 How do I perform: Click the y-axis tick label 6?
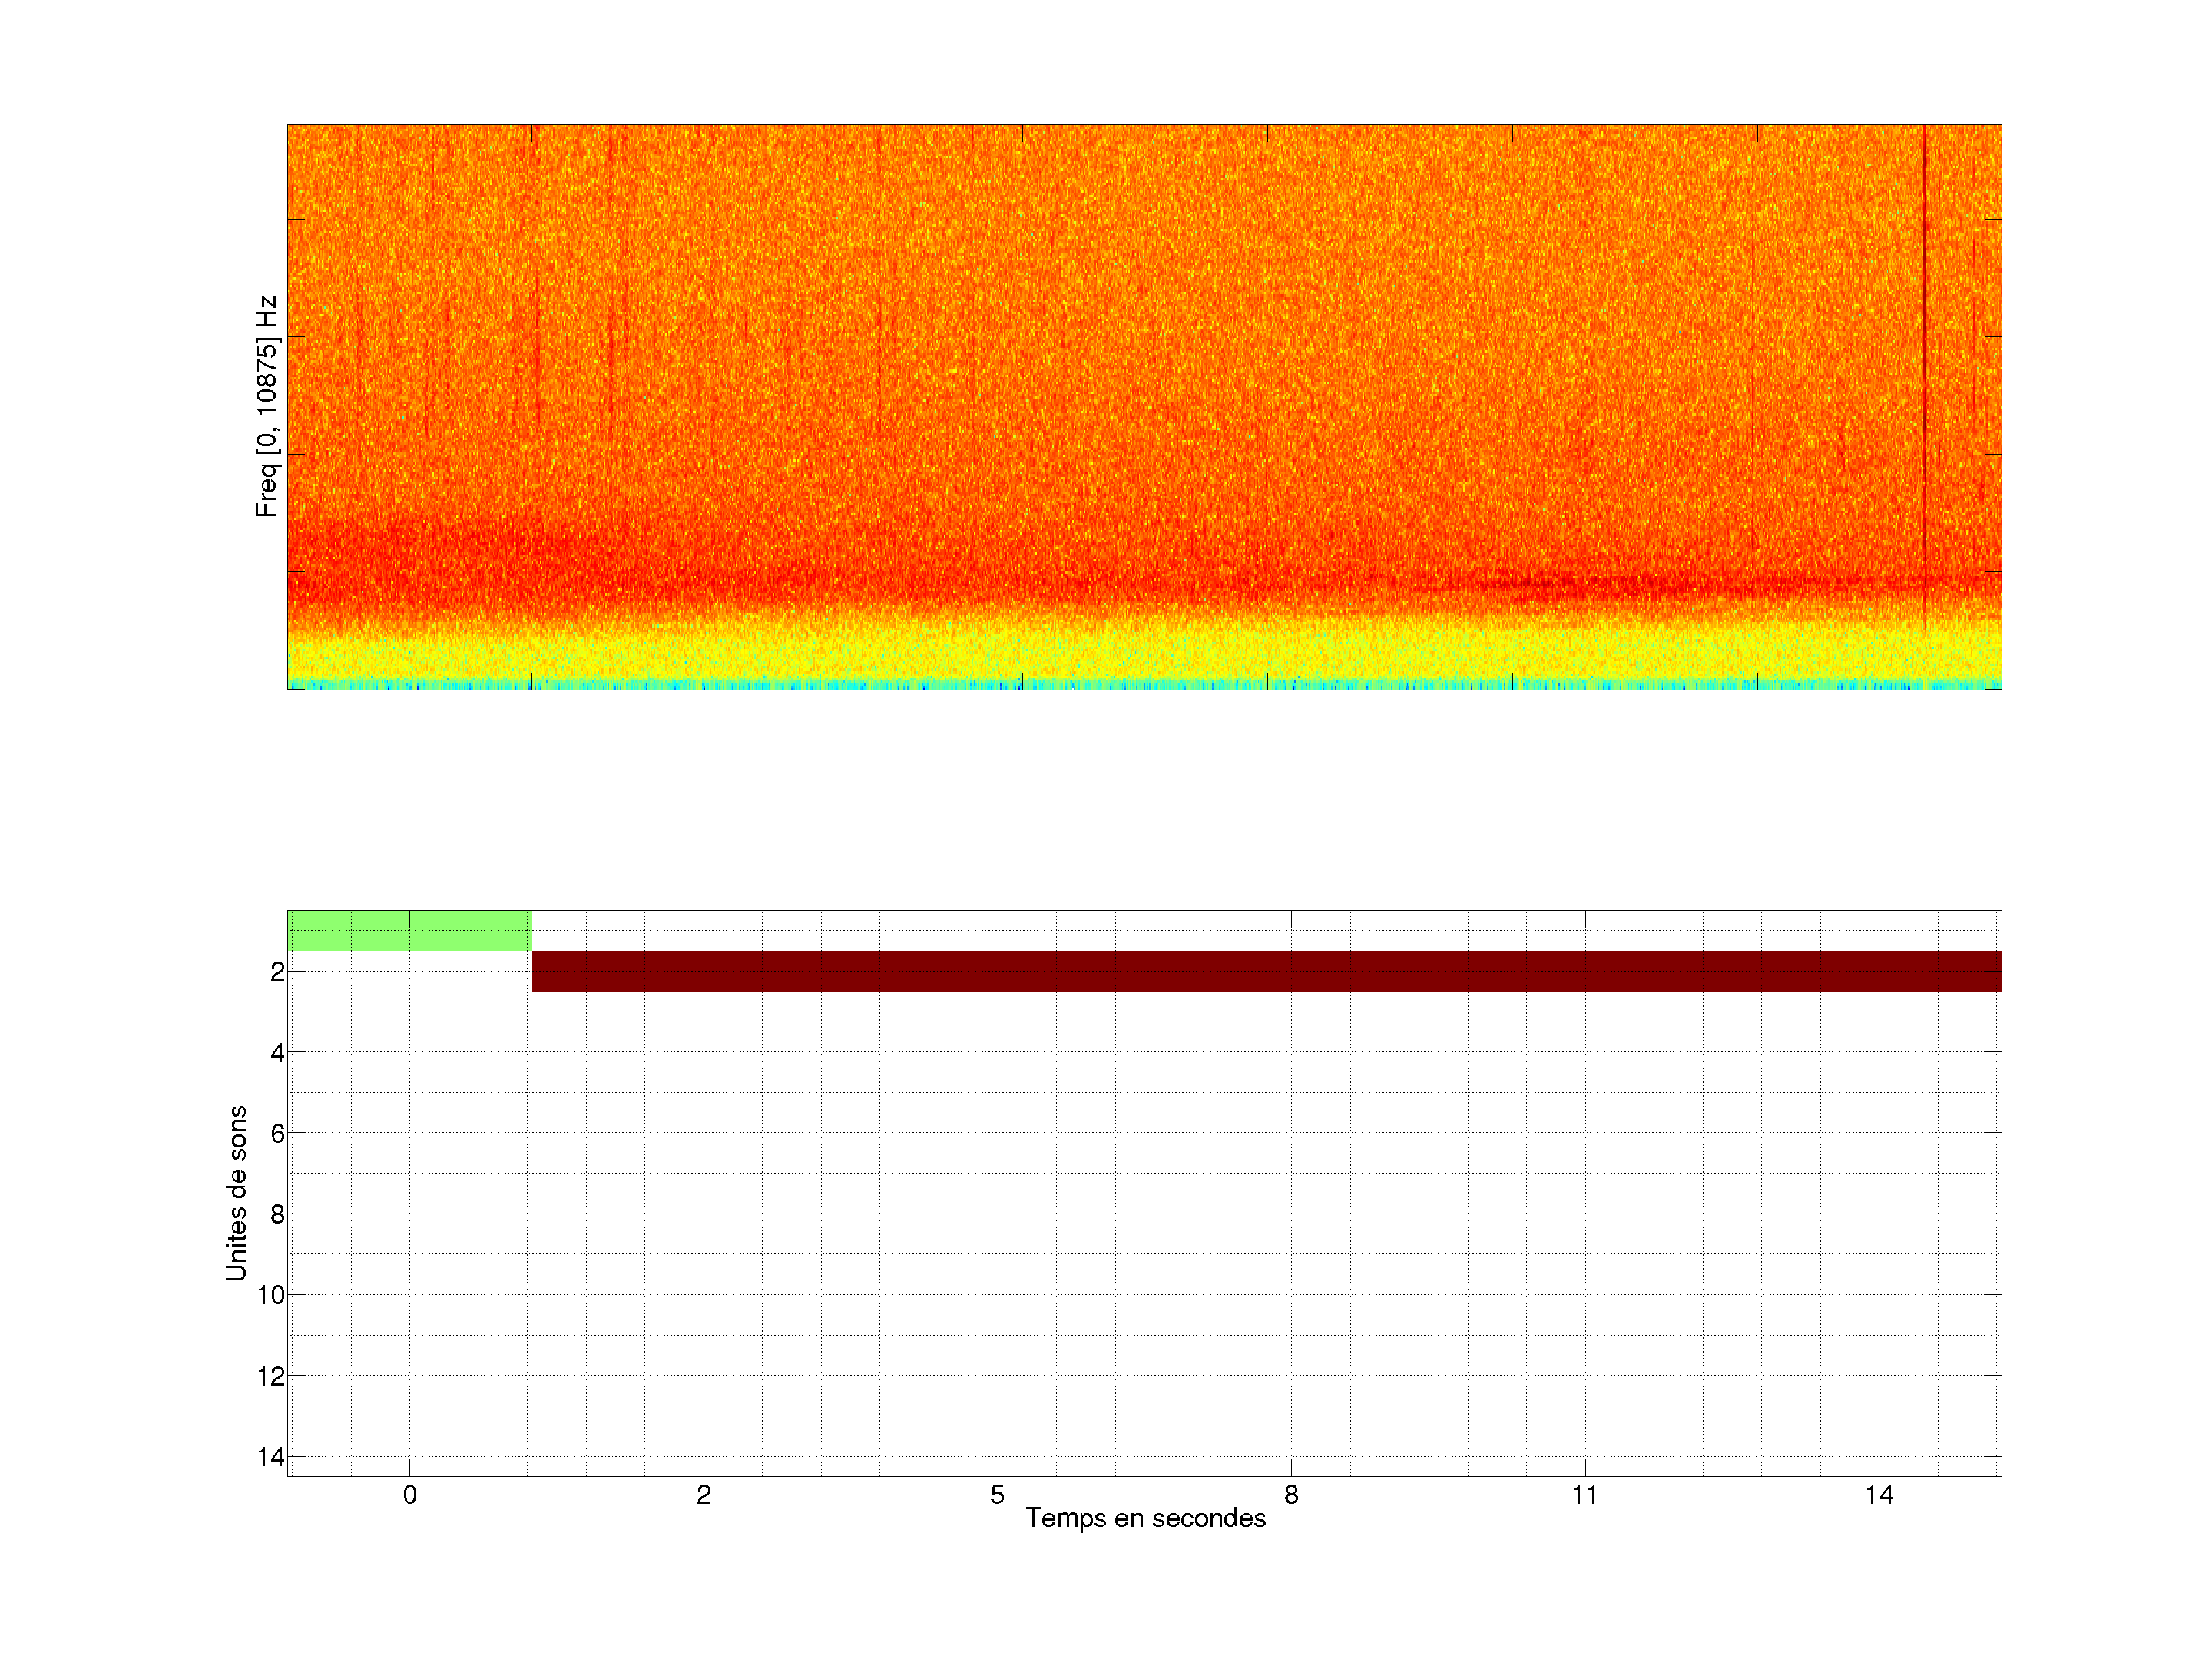[277, 1133]
